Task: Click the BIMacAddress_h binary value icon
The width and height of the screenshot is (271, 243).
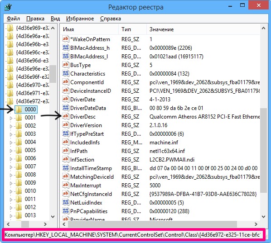Action: click(x=65, y=48)
